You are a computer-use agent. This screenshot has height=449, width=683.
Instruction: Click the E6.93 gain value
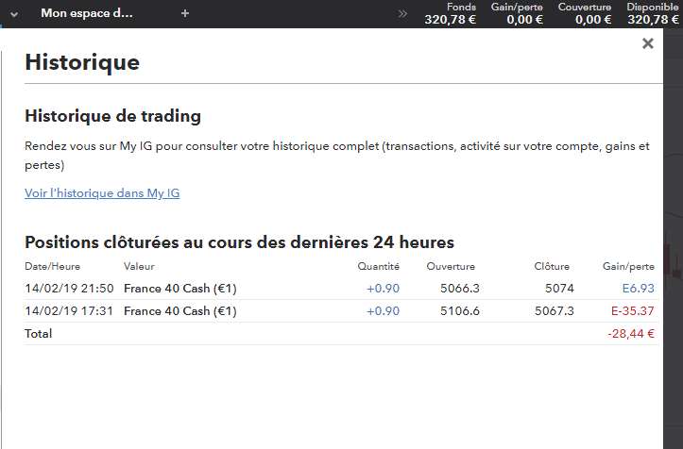[639, 289]
